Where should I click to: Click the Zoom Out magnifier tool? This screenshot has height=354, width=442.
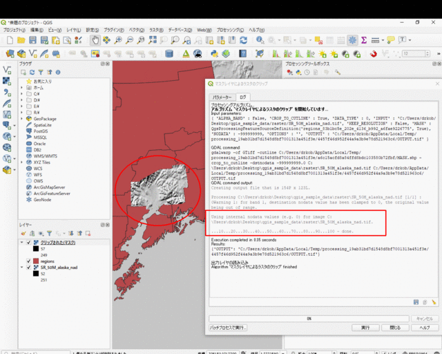tap(129, 40)
